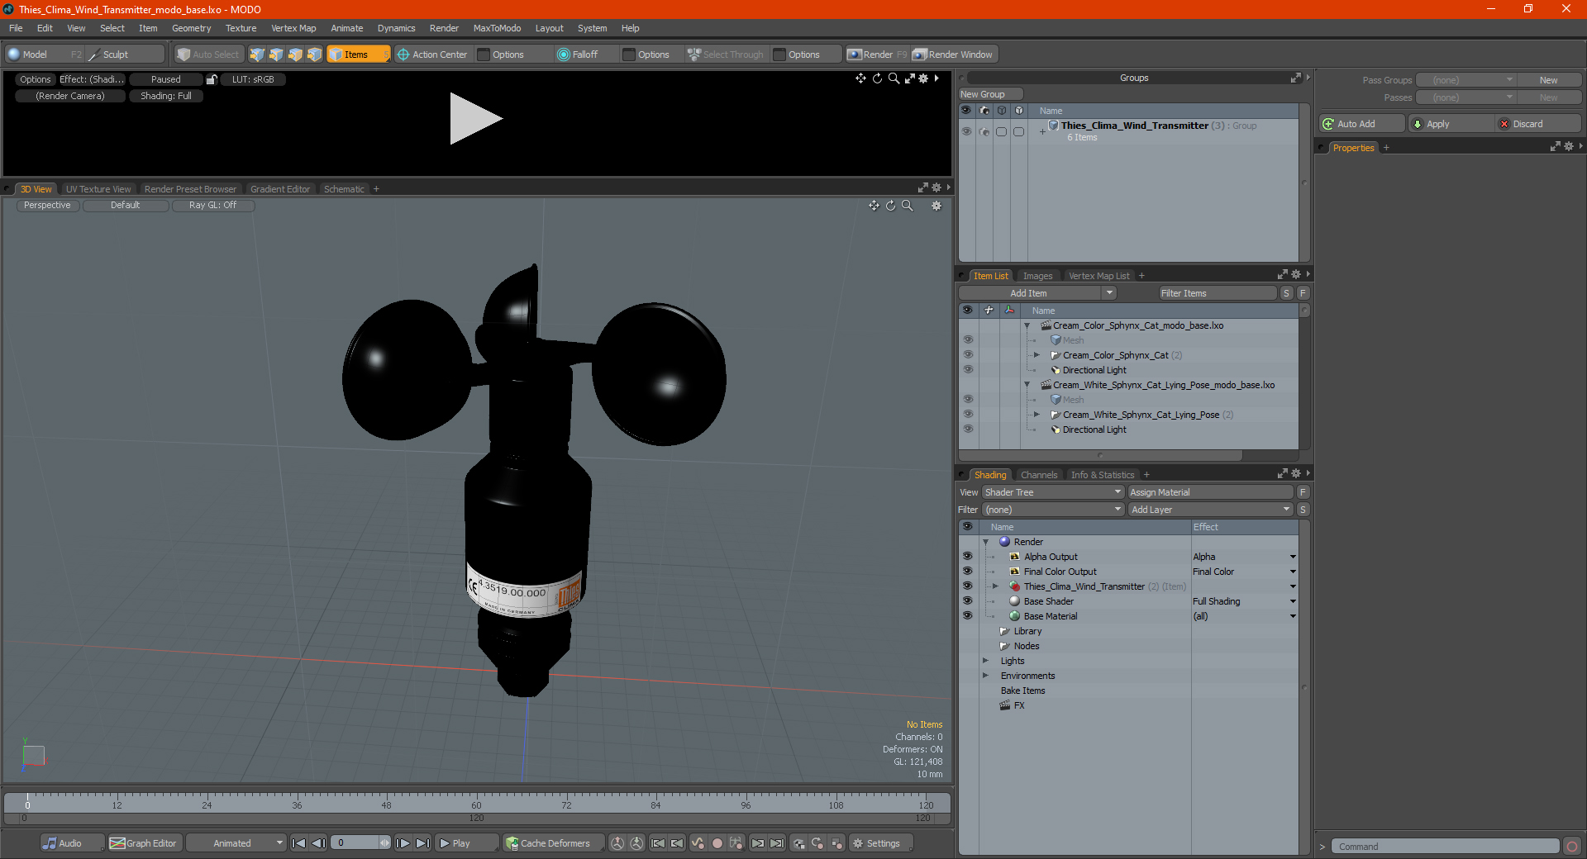This screenshot has height=859, width=1587.
Task: Toggle visibility of Base Material
Action: pyautogui.click(x=967, y=616)
